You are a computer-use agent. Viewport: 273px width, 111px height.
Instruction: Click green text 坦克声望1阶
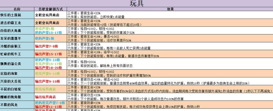(x=45, y=29)
